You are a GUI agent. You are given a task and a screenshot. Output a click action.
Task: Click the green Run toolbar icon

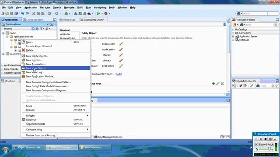(98, 14)
